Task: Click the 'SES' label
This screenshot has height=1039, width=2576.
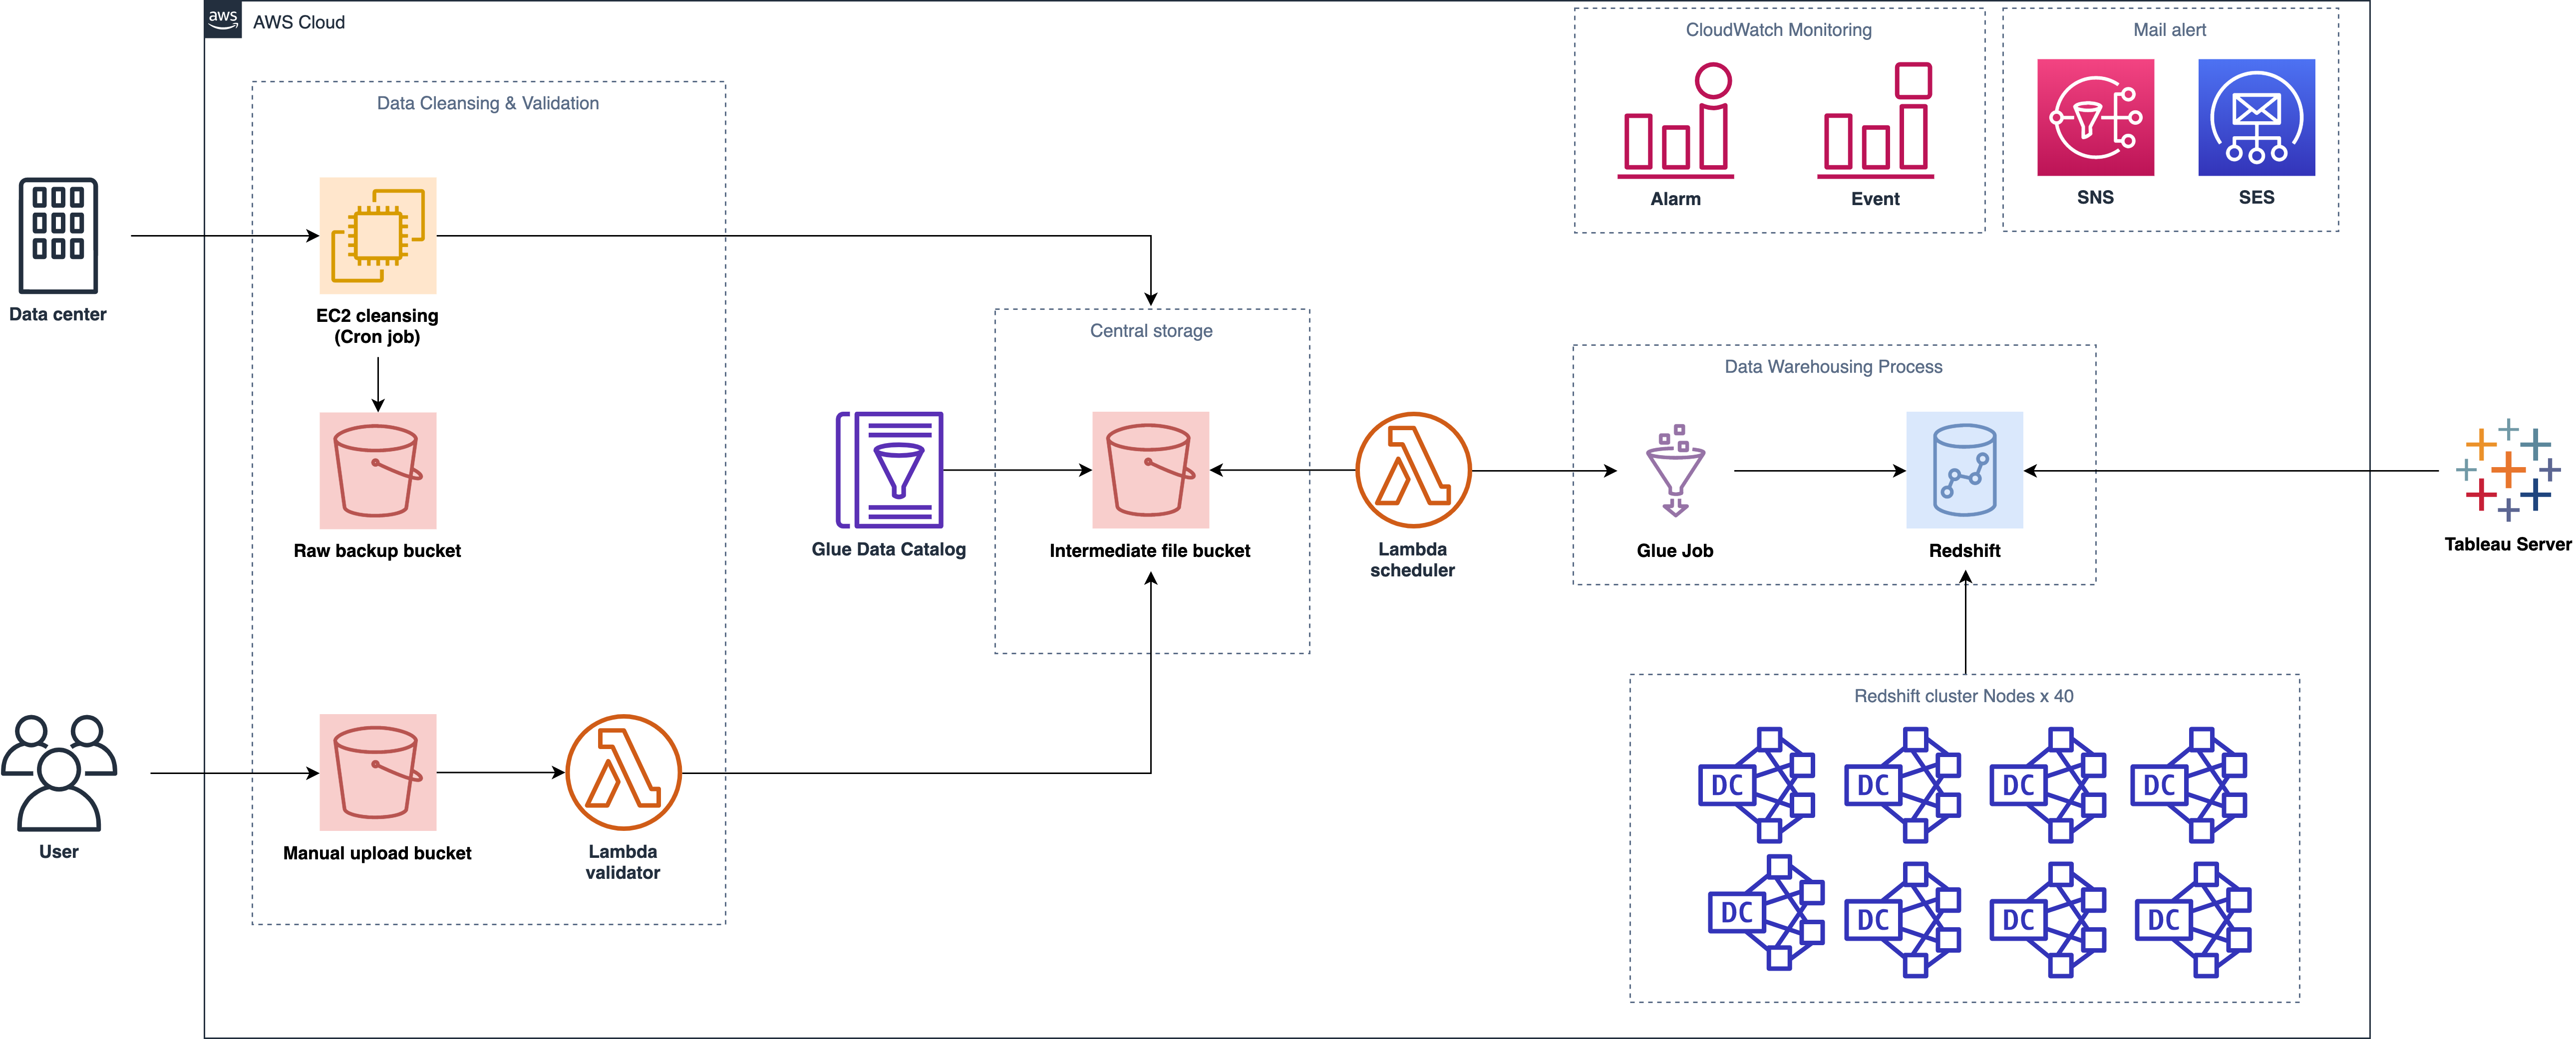Action: click(2256, 197)
